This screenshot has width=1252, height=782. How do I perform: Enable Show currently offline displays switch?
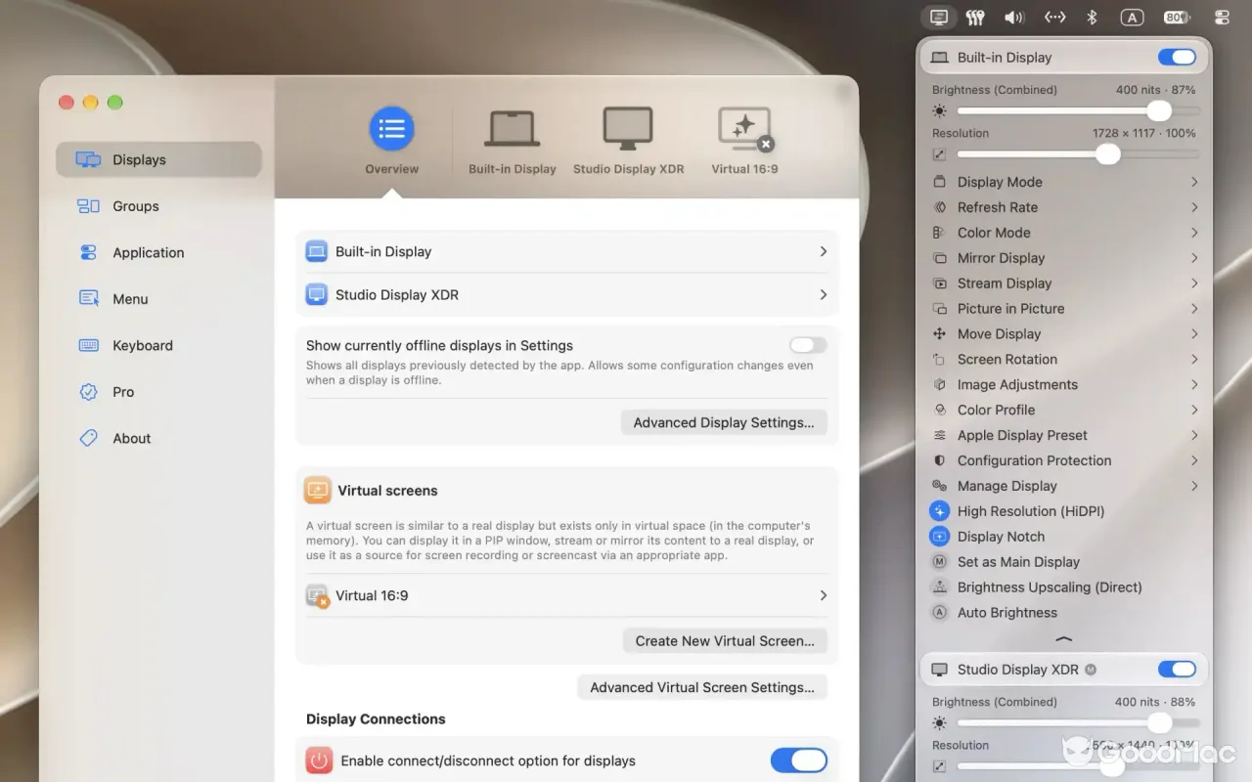pyautogui.click(x=808, y=345)
